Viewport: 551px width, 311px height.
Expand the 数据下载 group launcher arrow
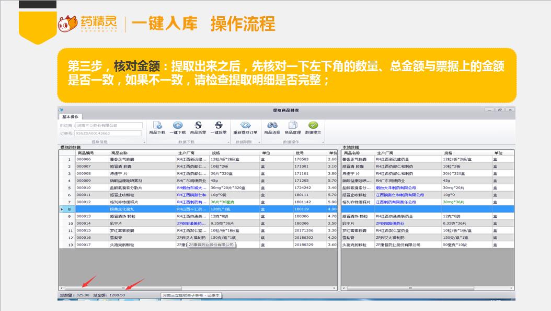[229, 142]
